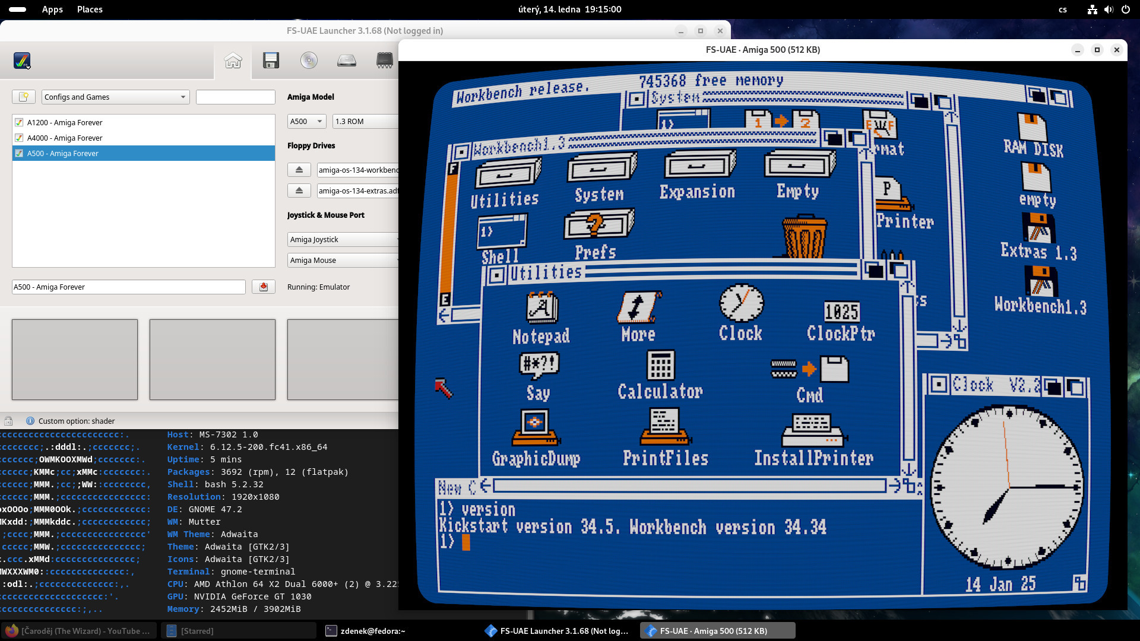Image resolution: width=1140 pixels, height=641 pixels.
Task: Select the A1200 - Amiga Forever config
Action: click(x=143, y=122)
